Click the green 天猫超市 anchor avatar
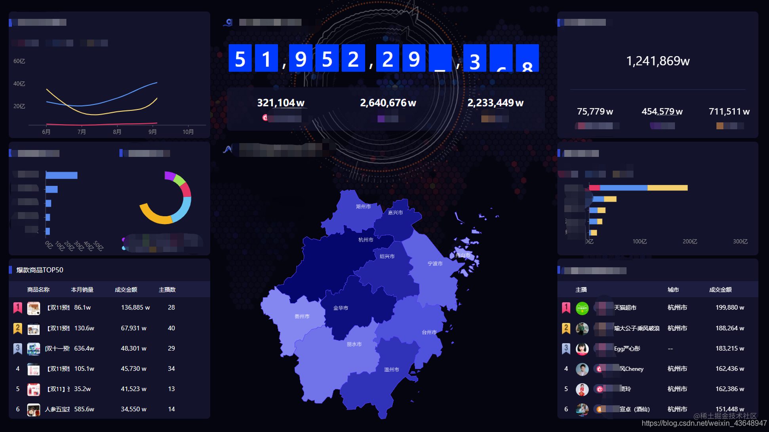Viewport: 769px width, 432px height. pyautogui.click(x=582, y=308)
